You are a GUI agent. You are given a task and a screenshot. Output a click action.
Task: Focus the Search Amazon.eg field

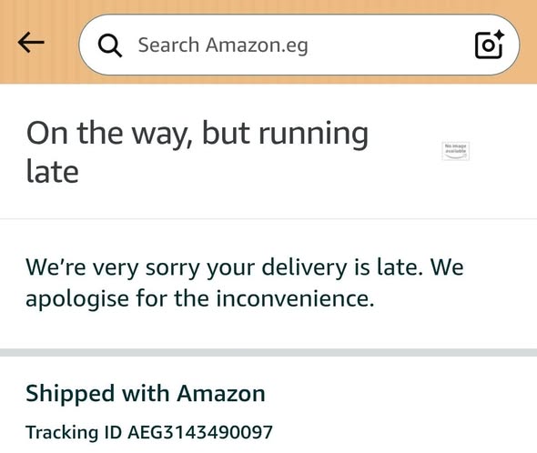tap(299, 45)
